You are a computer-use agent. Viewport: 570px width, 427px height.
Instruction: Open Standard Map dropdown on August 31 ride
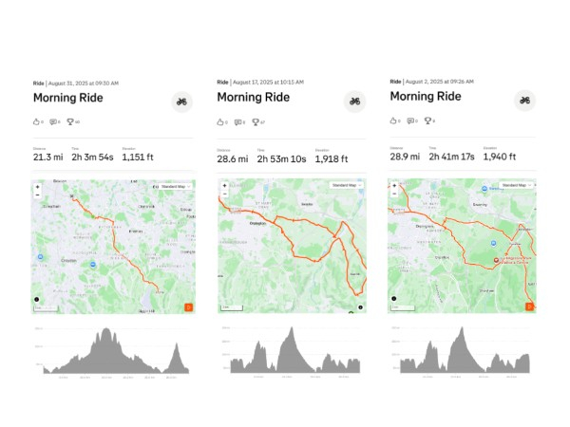pyautogui.click(x=174, y=186)
